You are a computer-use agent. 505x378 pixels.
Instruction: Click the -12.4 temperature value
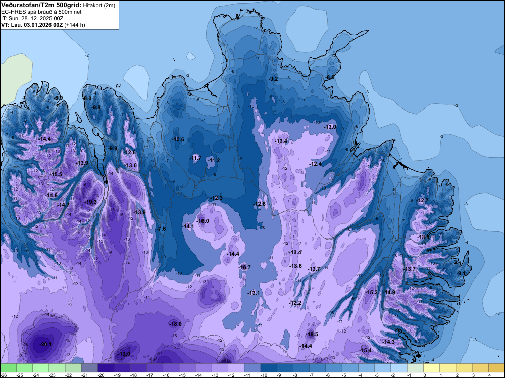tap(315, 164)
